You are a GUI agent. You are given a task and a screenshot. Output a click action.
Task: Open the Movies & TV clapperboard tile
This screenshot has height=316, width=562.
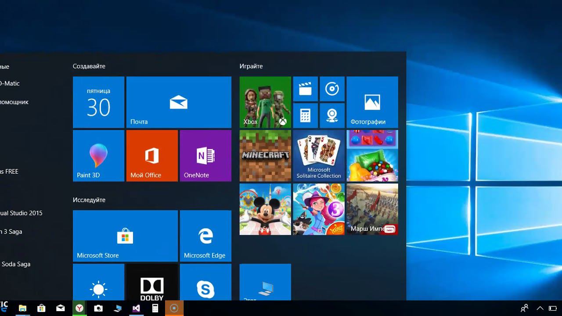tap(305, 89)
